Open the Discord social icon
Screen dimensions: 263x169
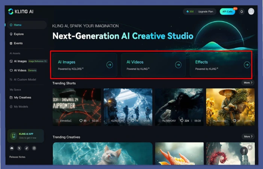pos(12,148)
